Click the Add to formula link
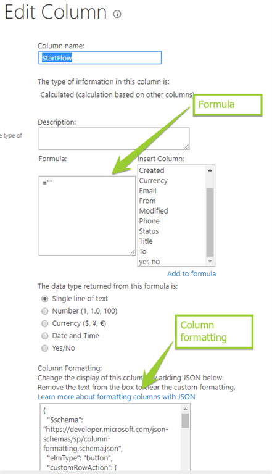 click(191, 273)
